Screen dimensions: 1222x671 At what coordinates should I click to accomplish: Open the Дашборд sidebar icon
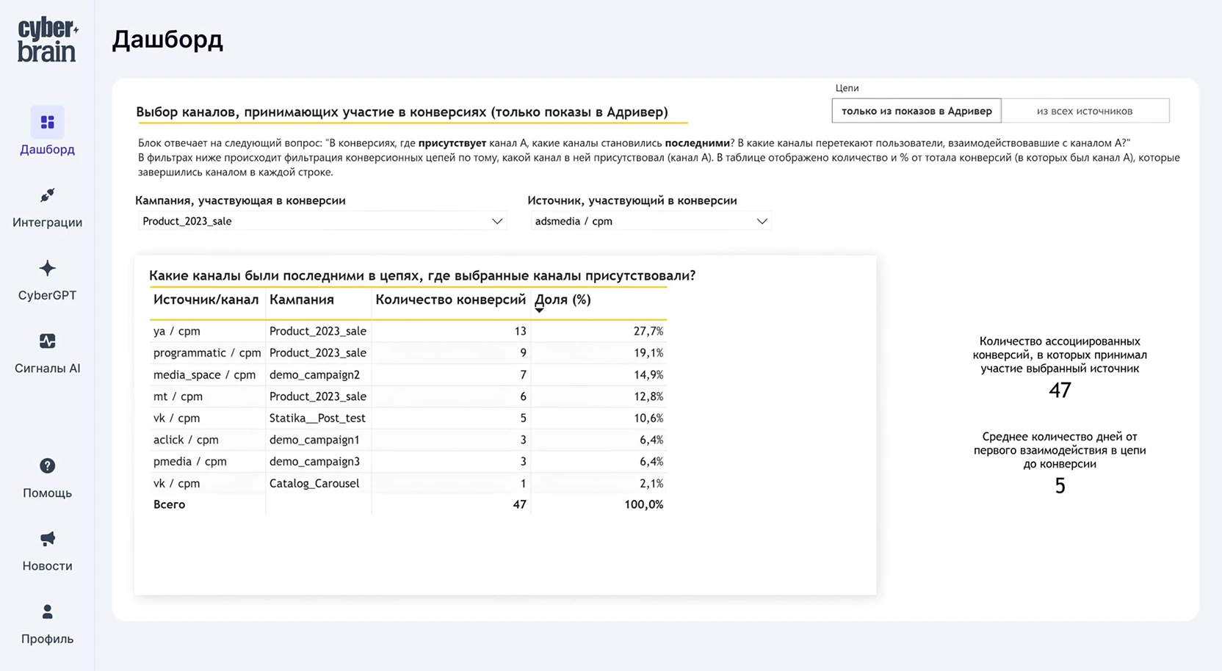tap(47, 122)
